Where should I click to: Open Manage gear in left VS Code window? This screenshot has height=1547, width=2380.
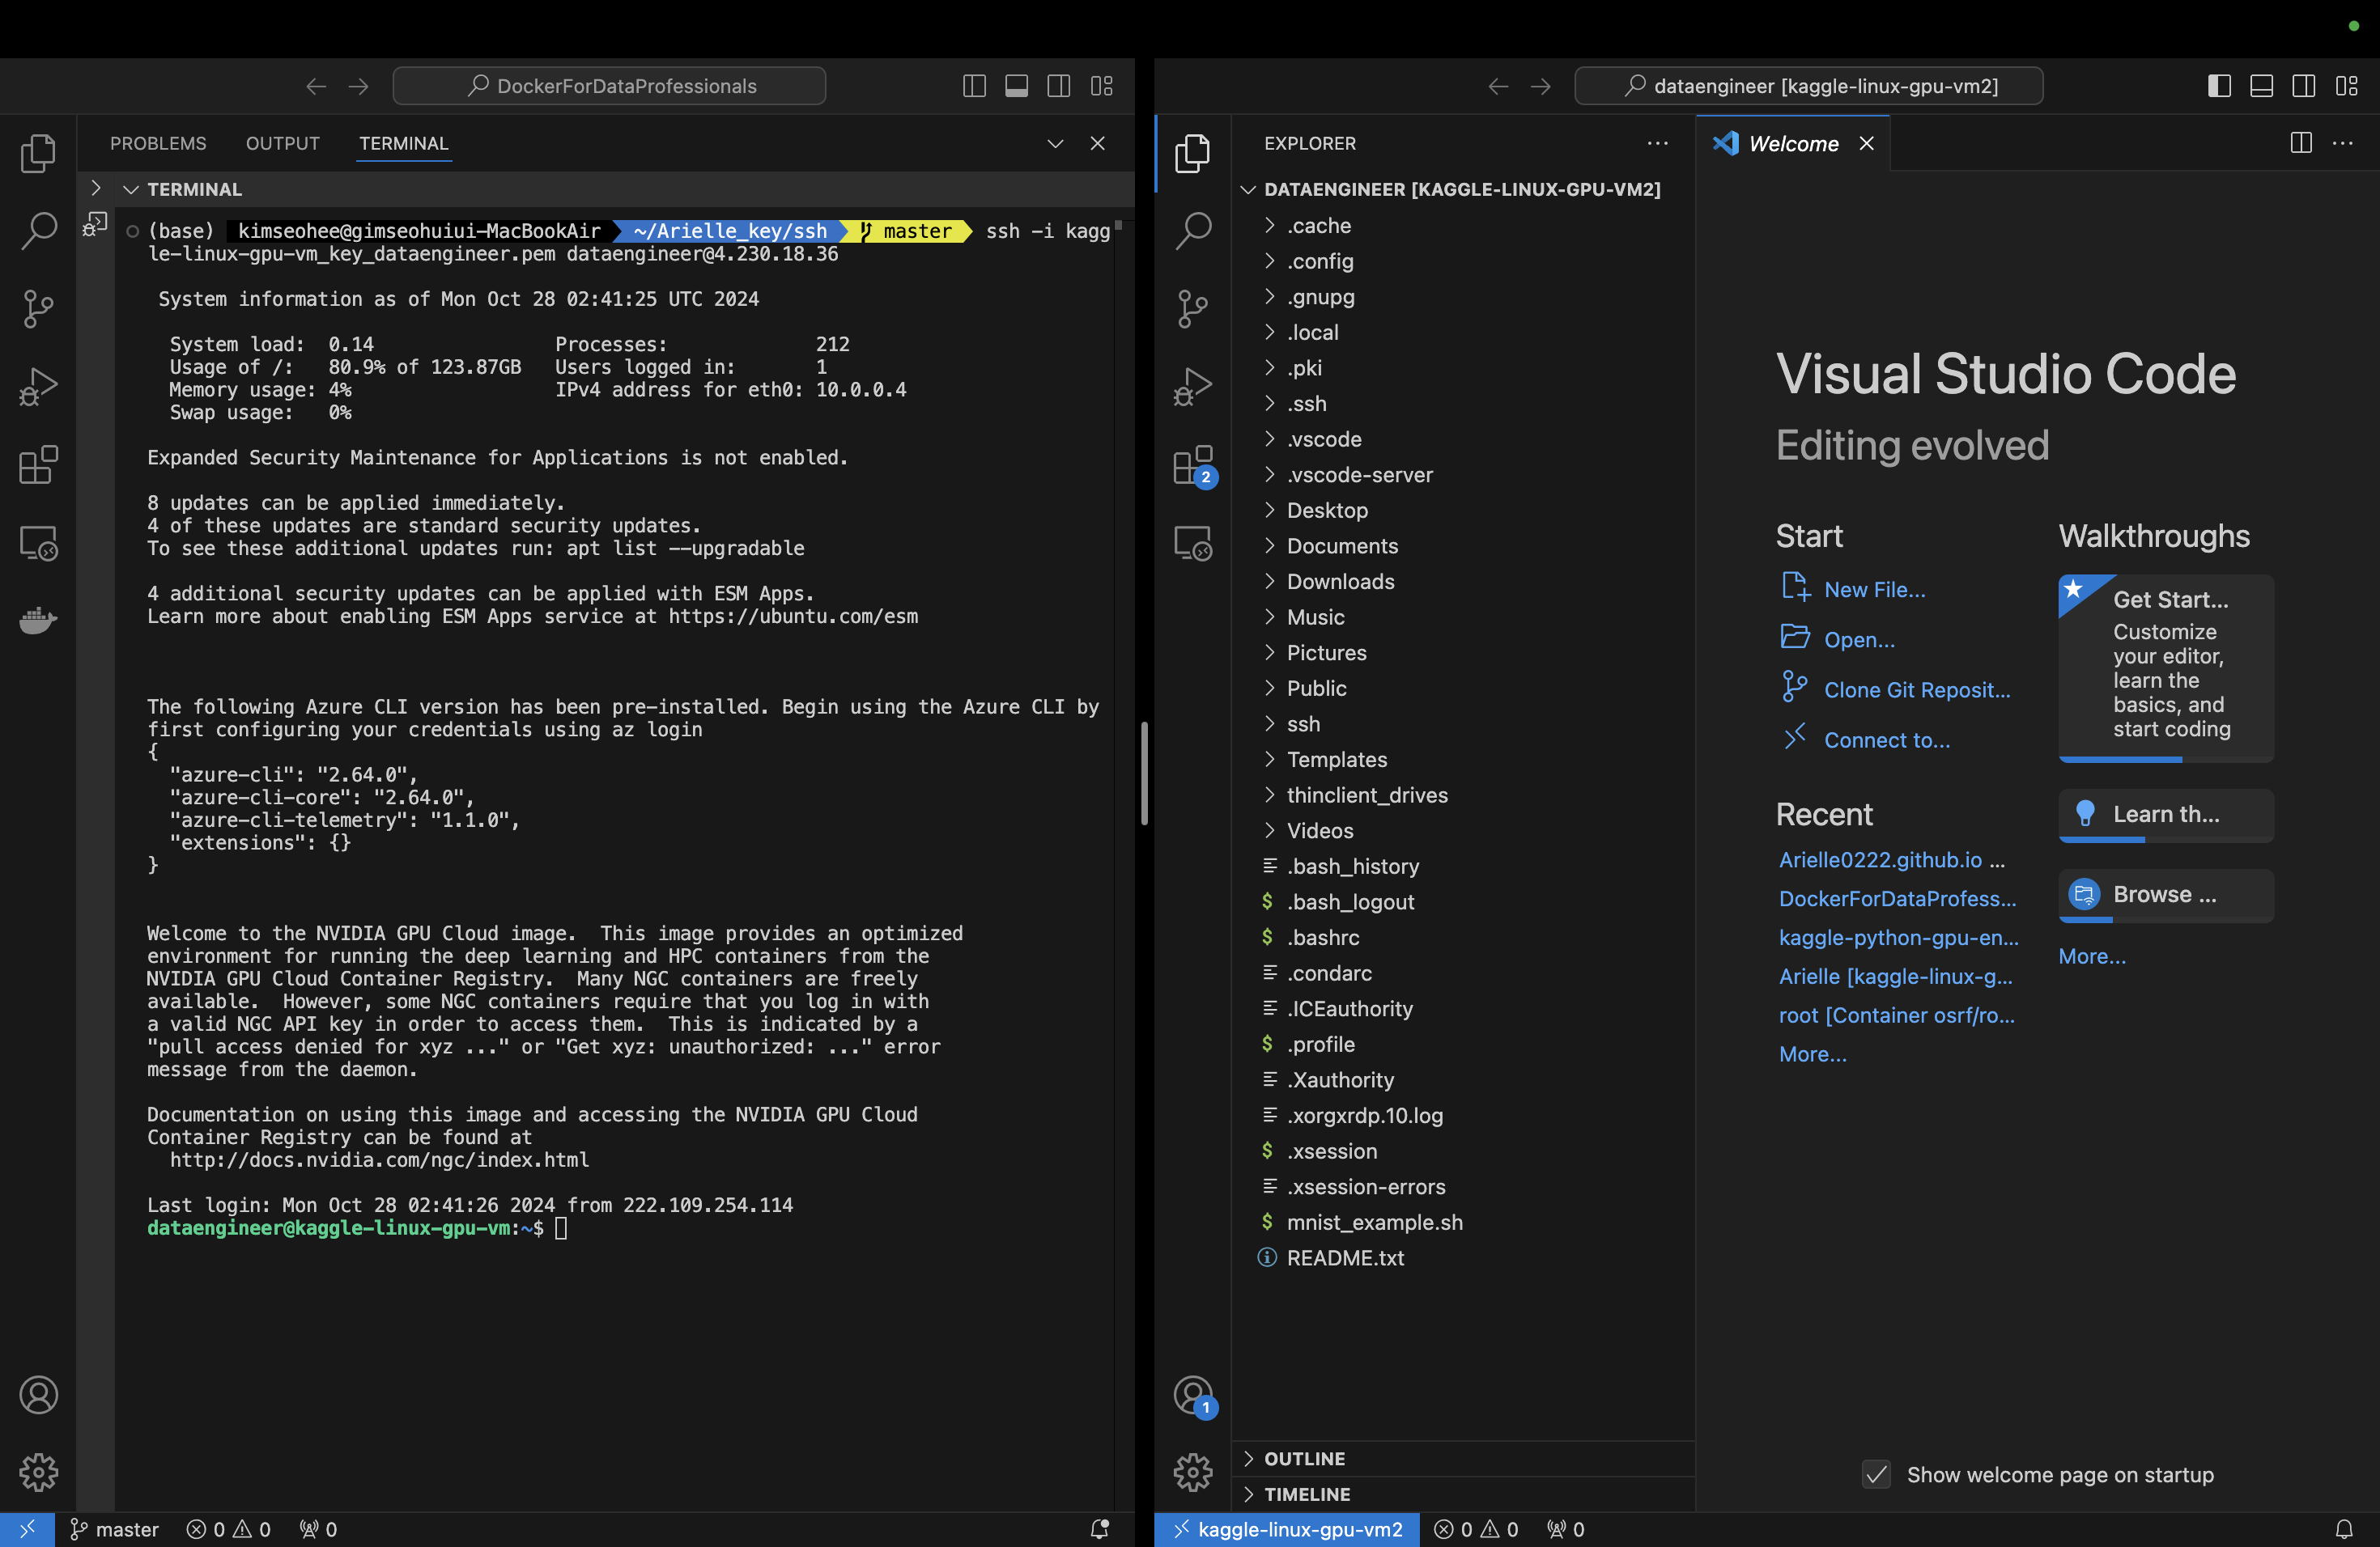point(38,1472)
